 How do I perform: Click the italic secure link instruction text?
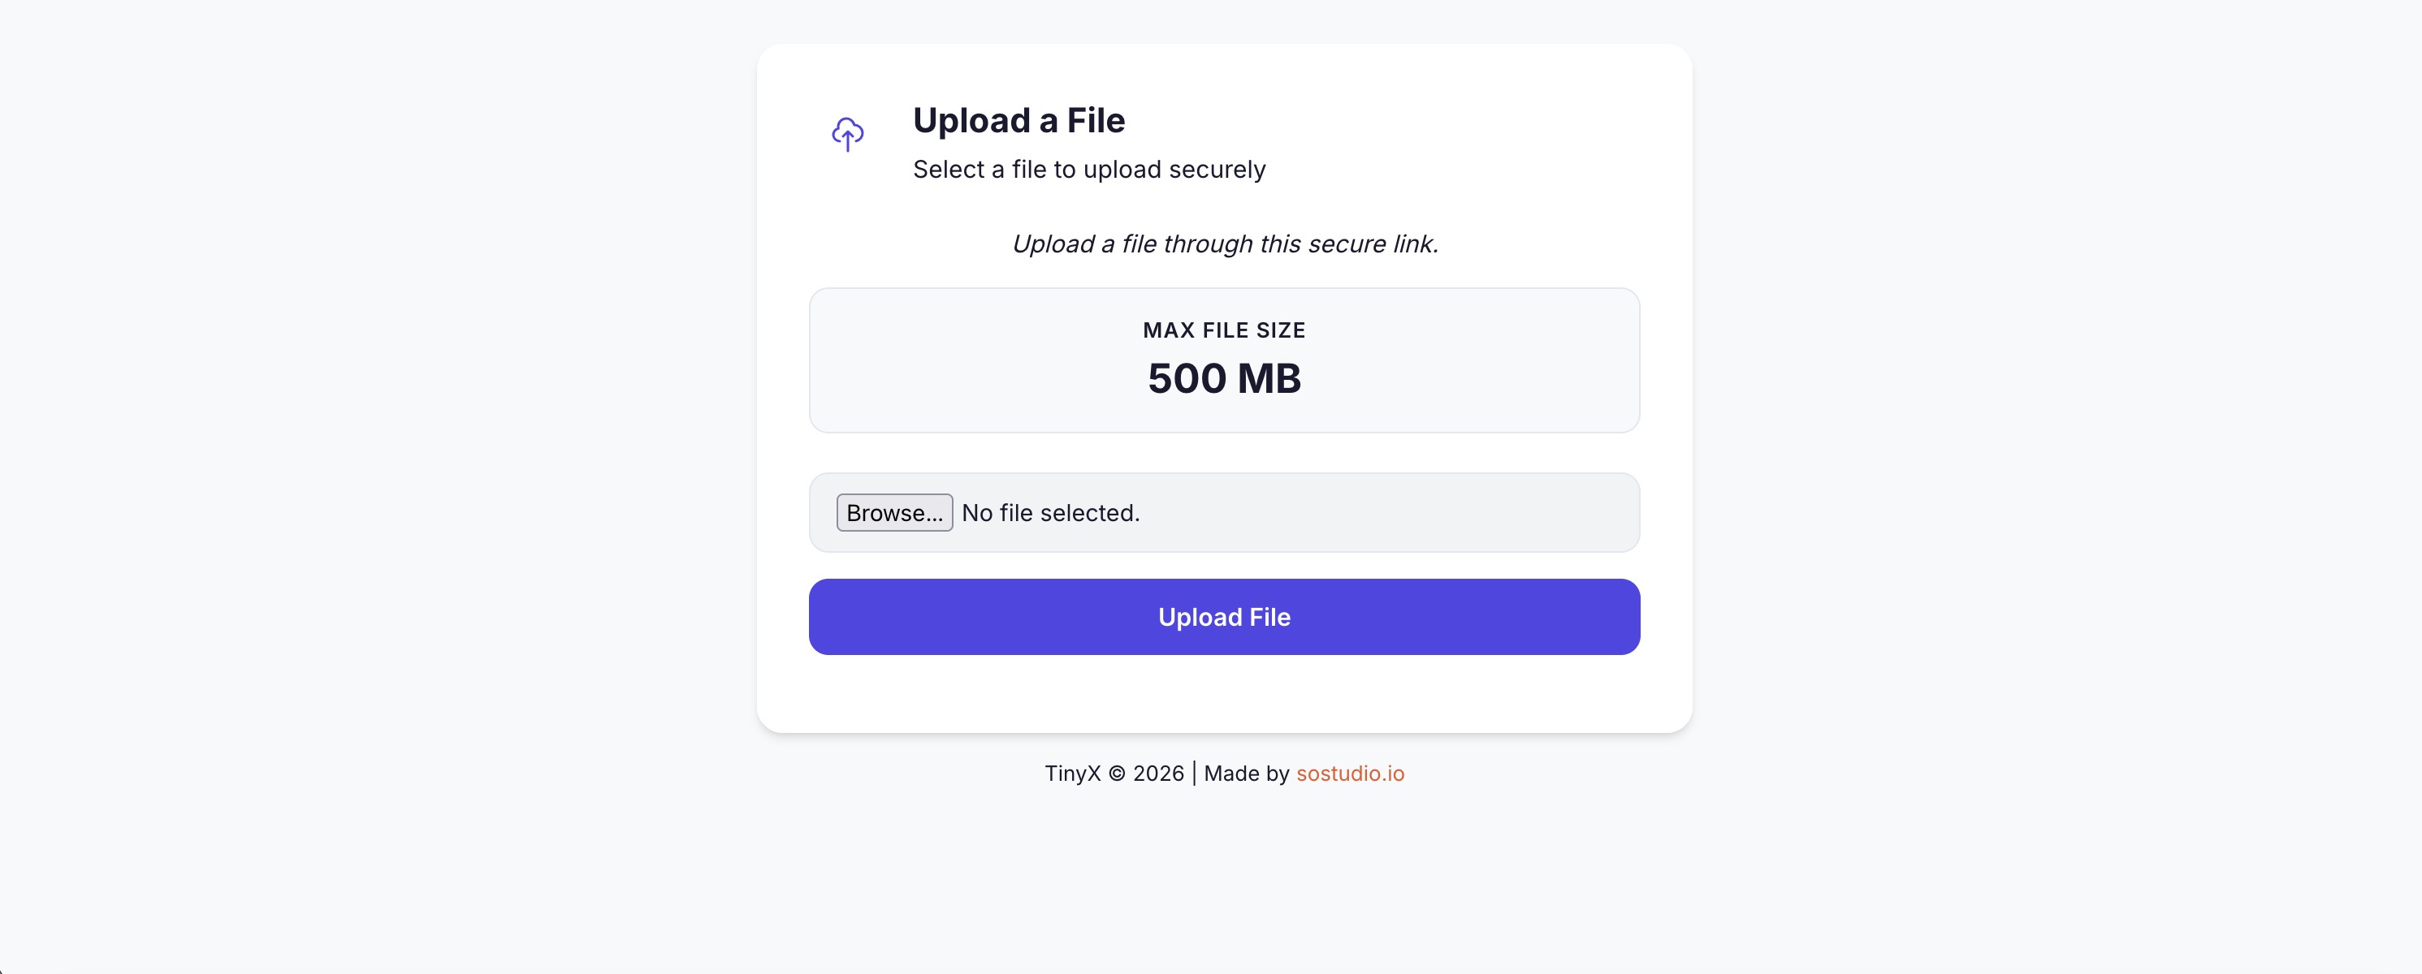(1224, 243)
